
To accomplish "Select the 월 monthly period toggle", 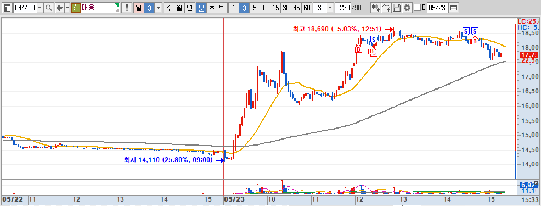I will (x=179, y=8).
